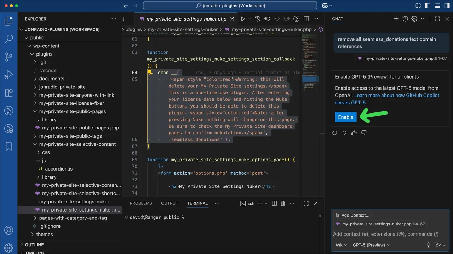Click the New Chat plus icon

[396, 19]
